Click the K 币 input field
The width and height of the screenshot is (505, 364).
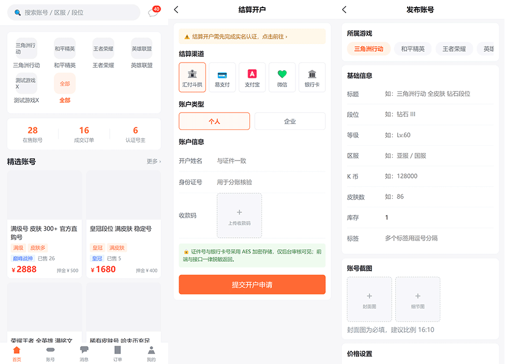pyautogui.click(x=439, y=176)
